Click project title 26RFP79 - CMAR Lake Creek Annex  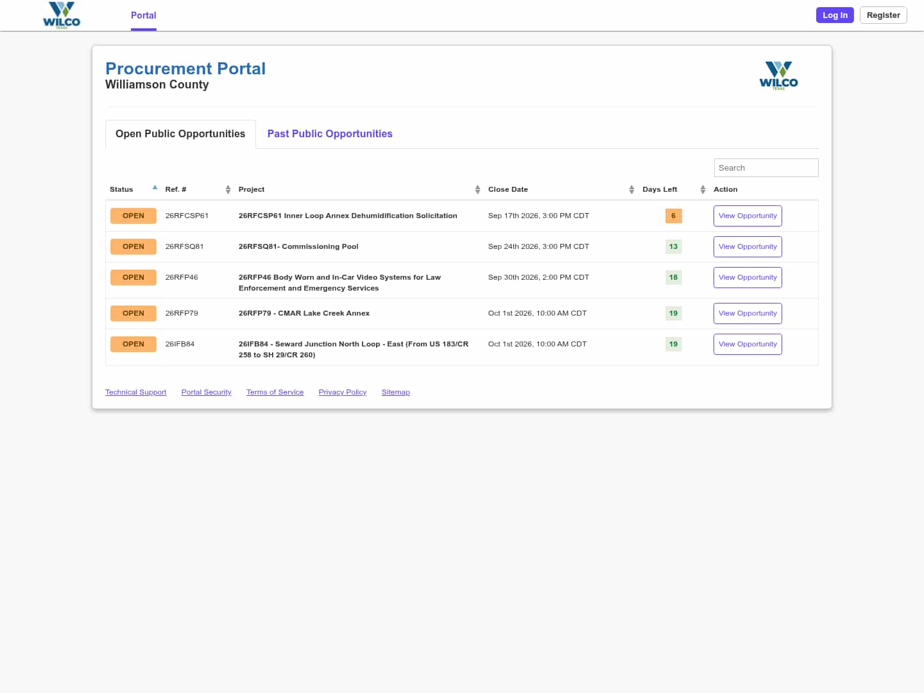click(304, 314)
